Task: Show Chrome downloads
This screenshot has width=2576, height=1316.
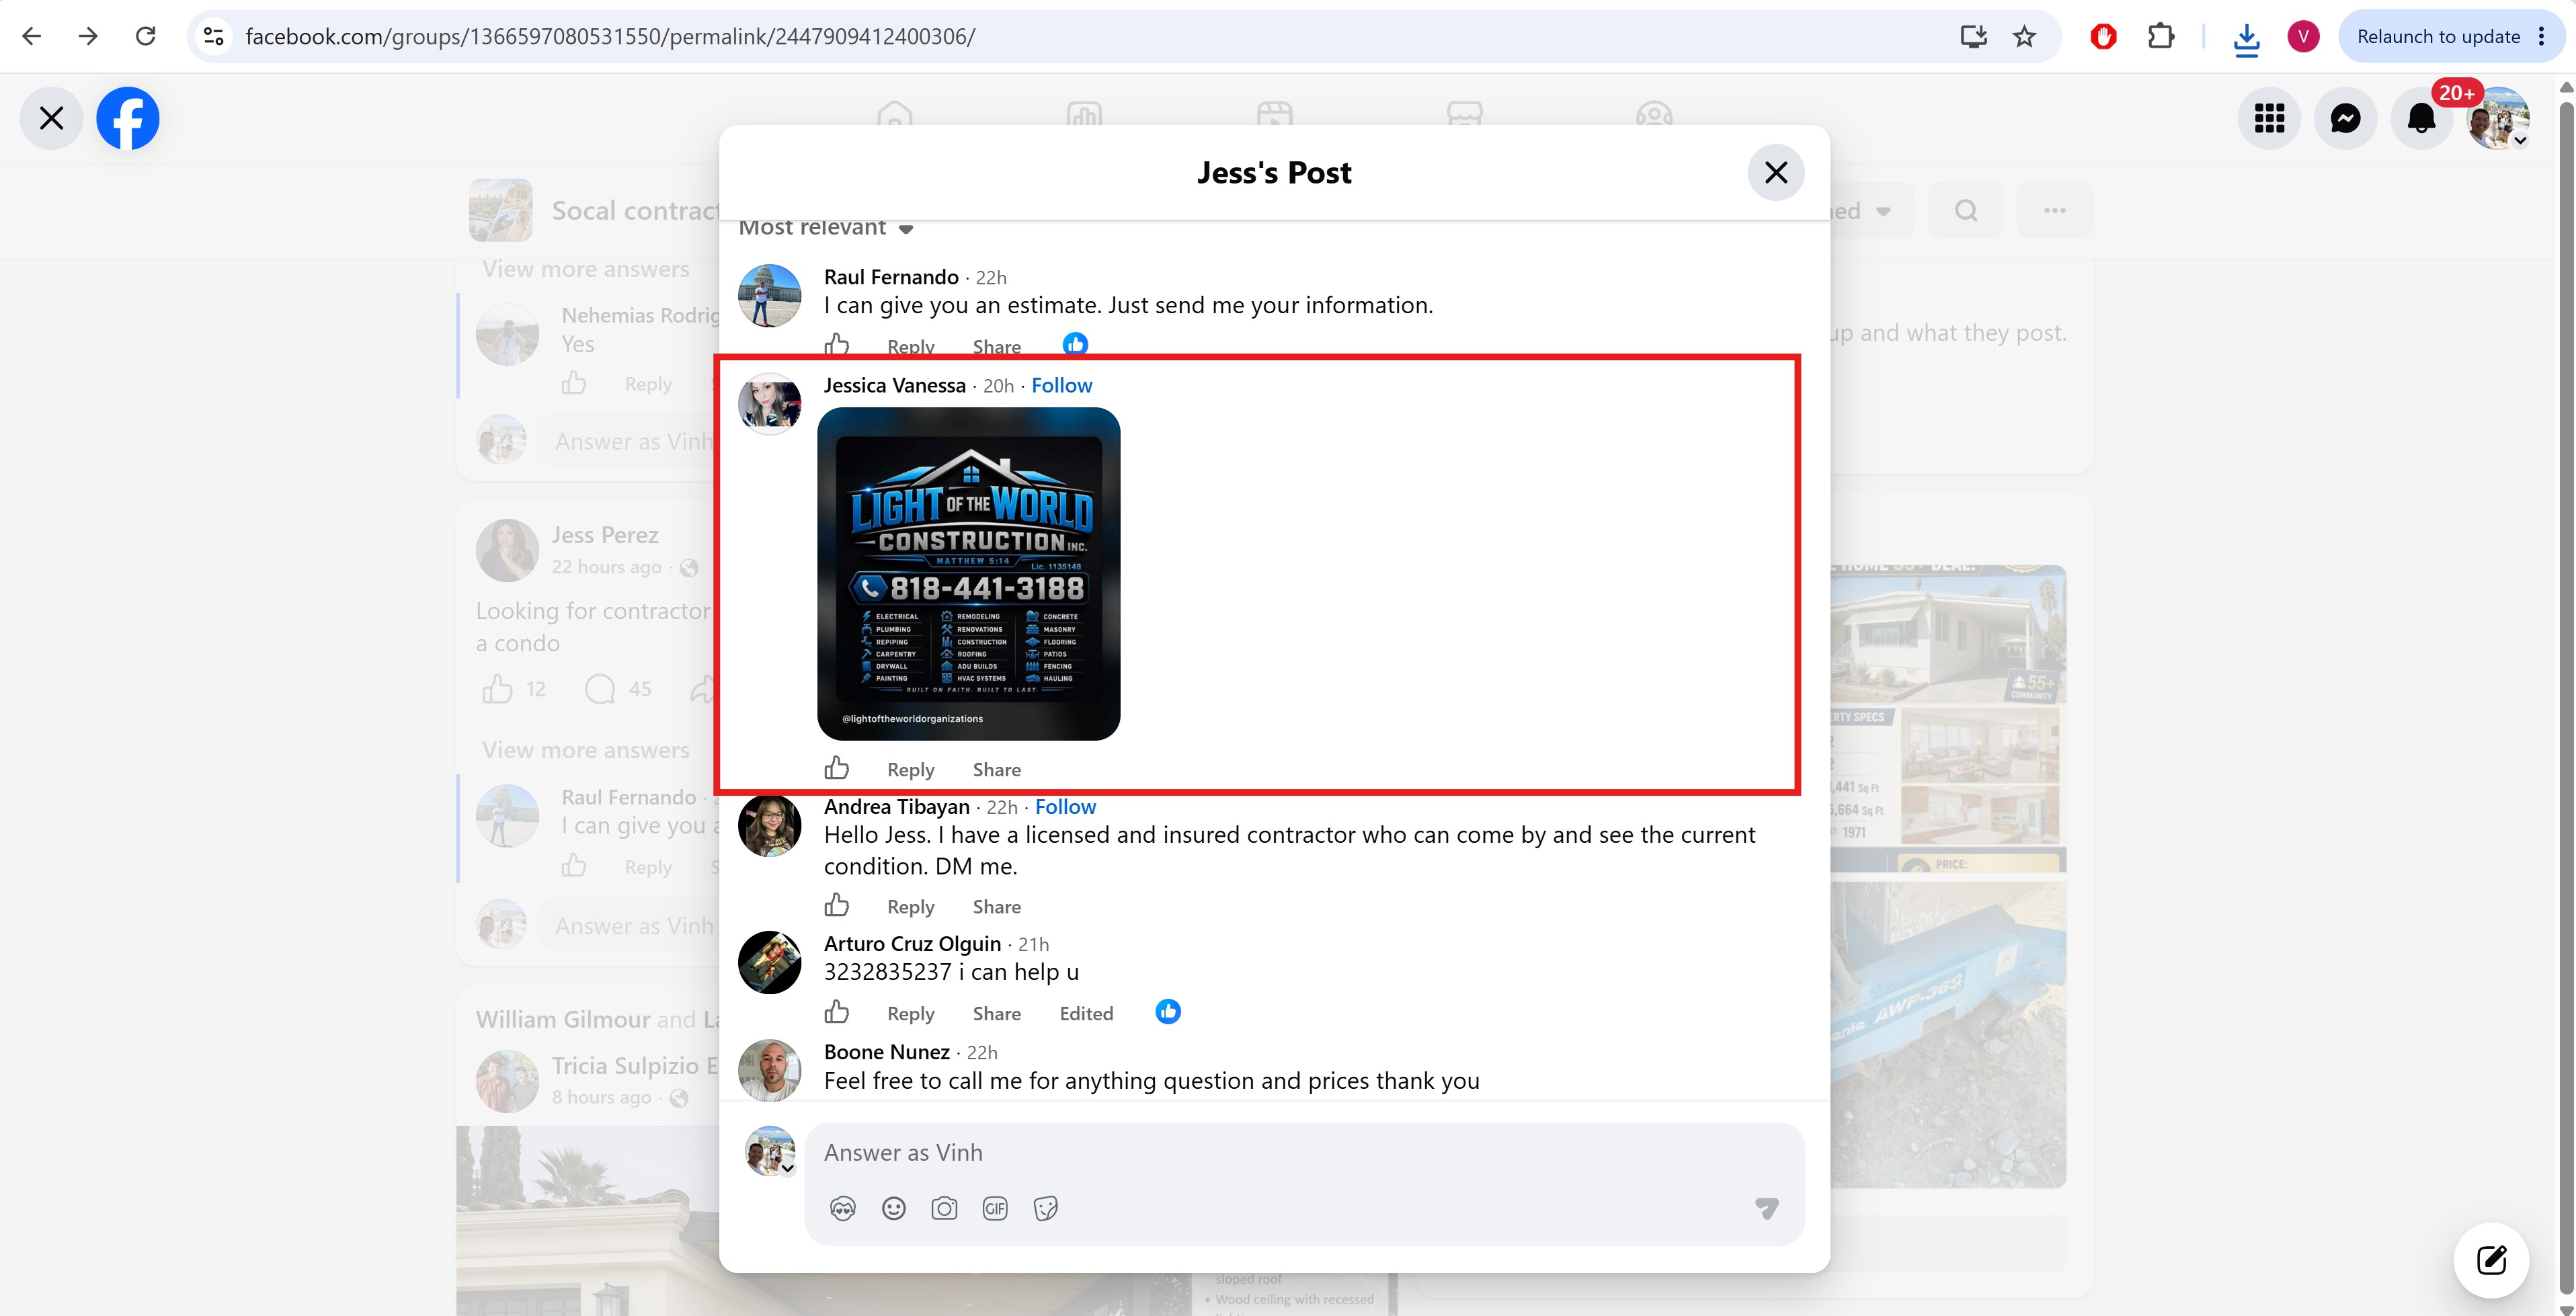Action: [2247, 38]
